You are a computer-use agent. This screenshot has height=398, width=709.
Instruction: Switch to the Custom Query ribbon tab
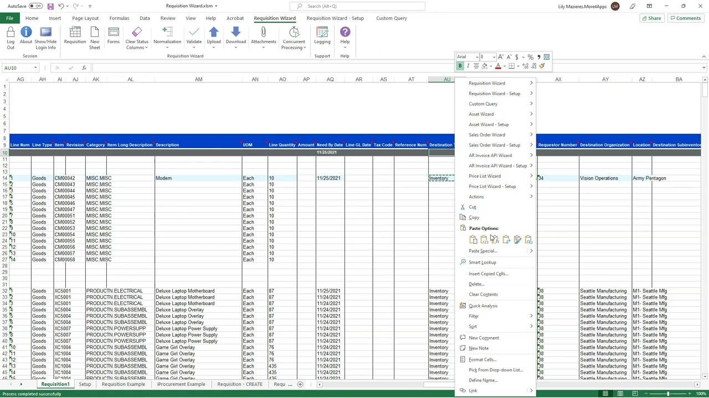[392, 18]
